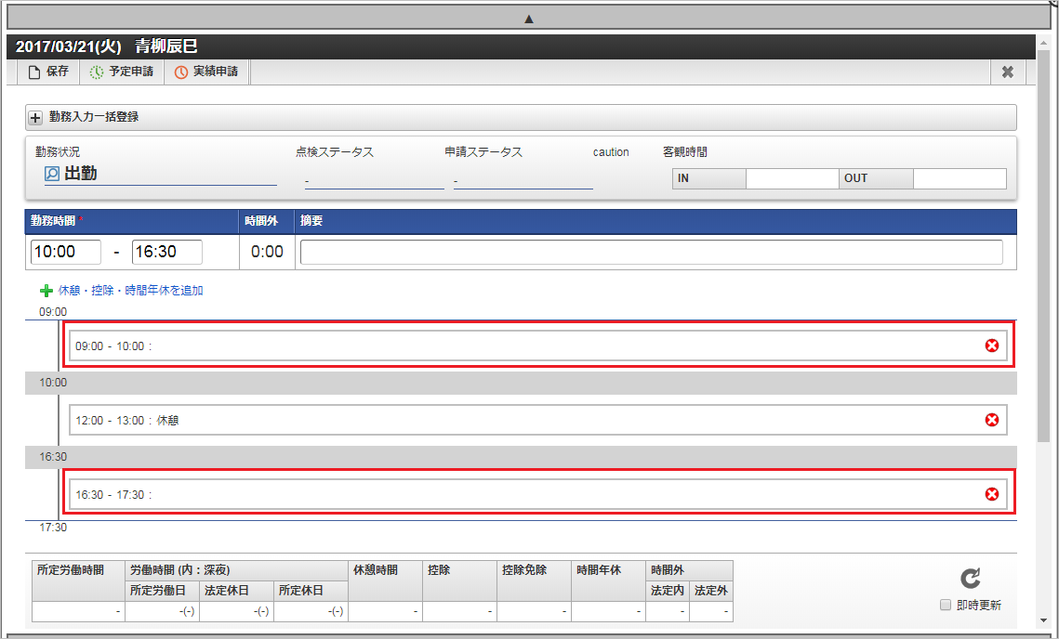Click the 法定休日 sub-header

[236, 591]
